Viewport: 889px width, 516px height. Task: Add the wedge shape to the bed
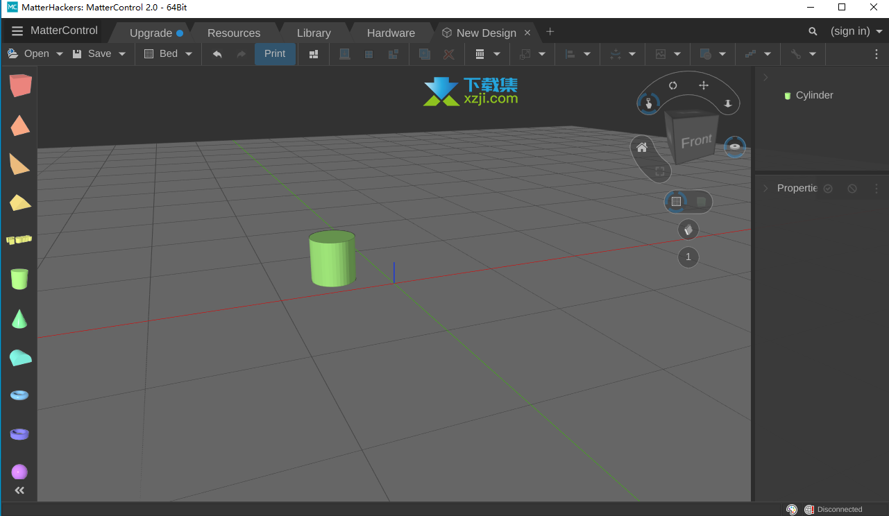[x=19, y=164]
